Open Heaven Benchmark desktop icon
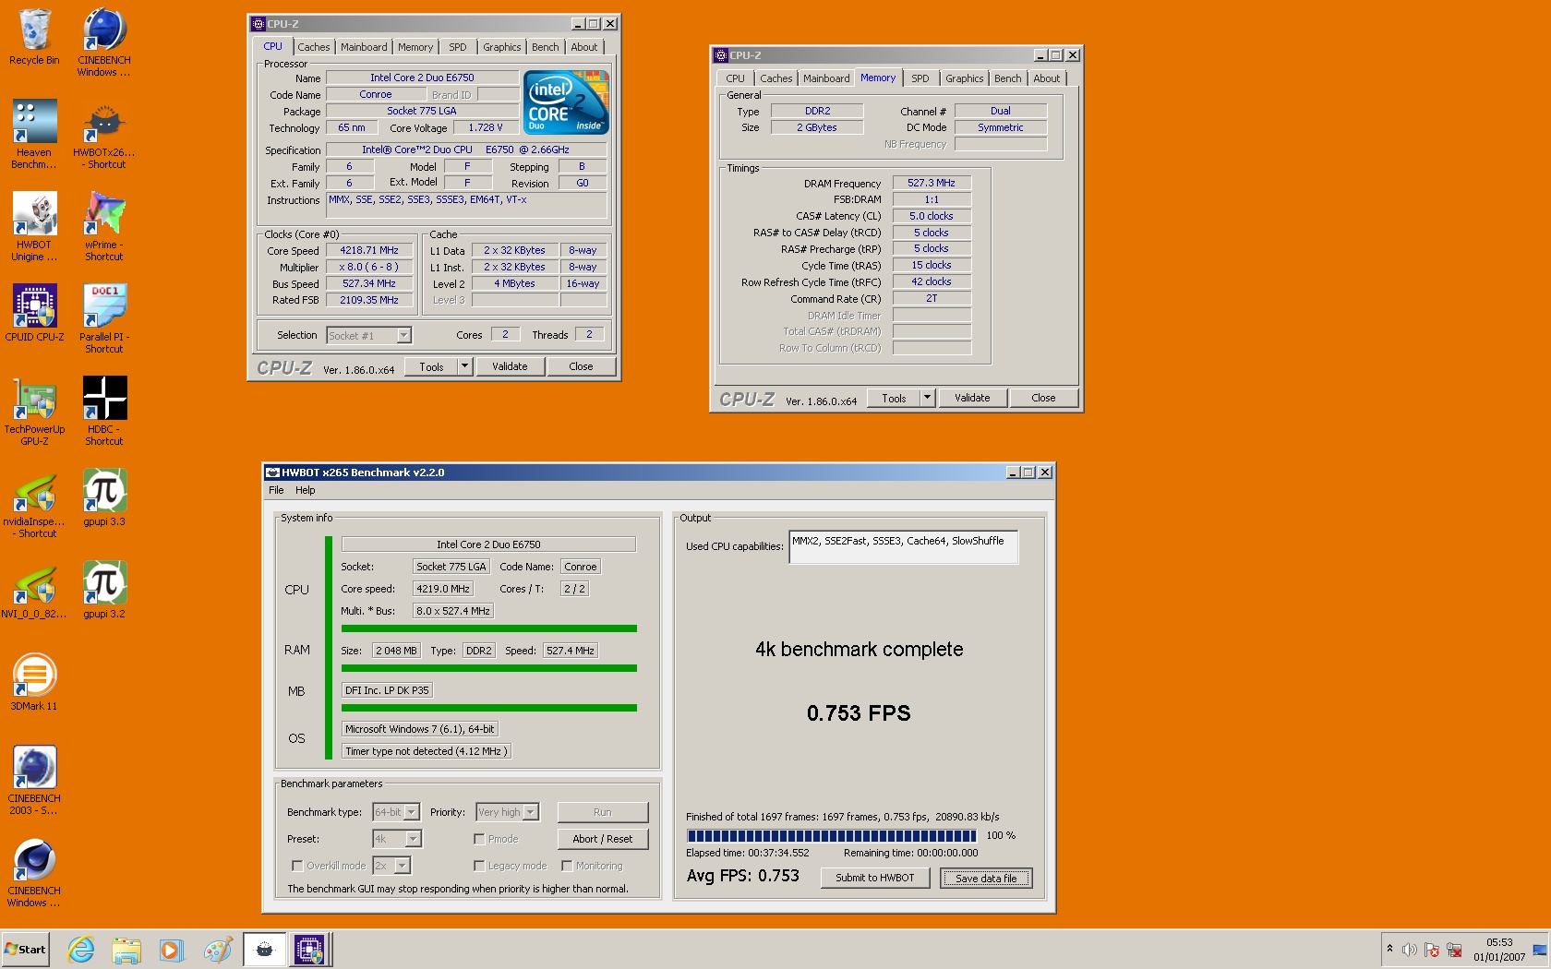This screenshot has width=1551, height=969. [x=34, y=135]
